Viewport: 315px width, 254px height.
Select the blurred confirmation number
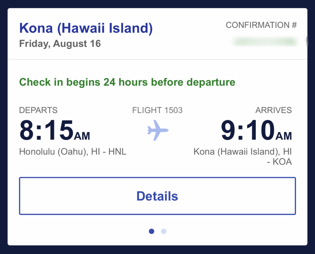[264, 42]
